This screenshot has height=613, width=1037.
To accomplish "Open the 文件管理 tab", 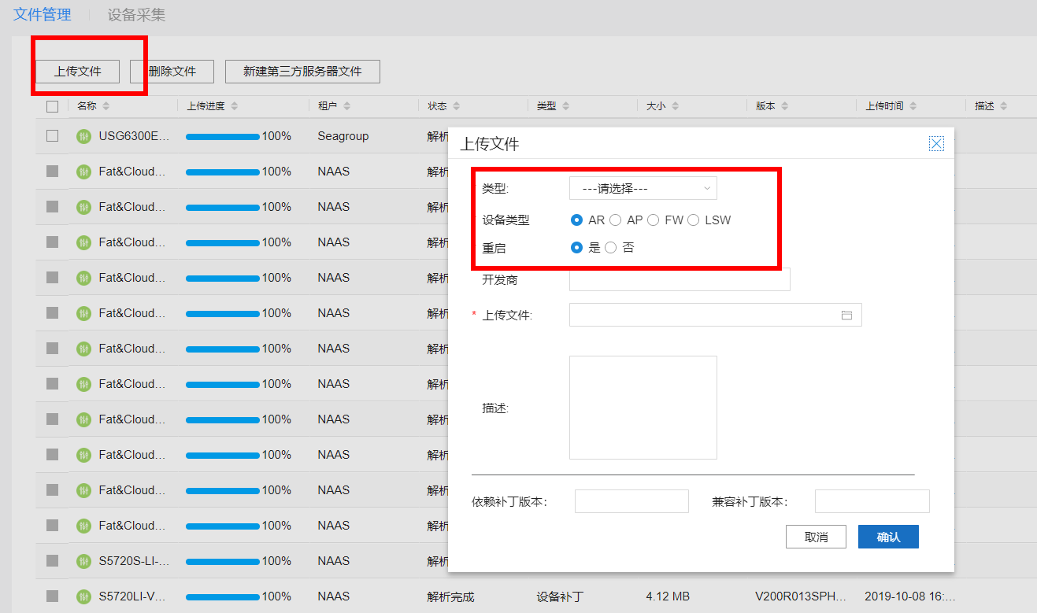I will click(43, 15).
